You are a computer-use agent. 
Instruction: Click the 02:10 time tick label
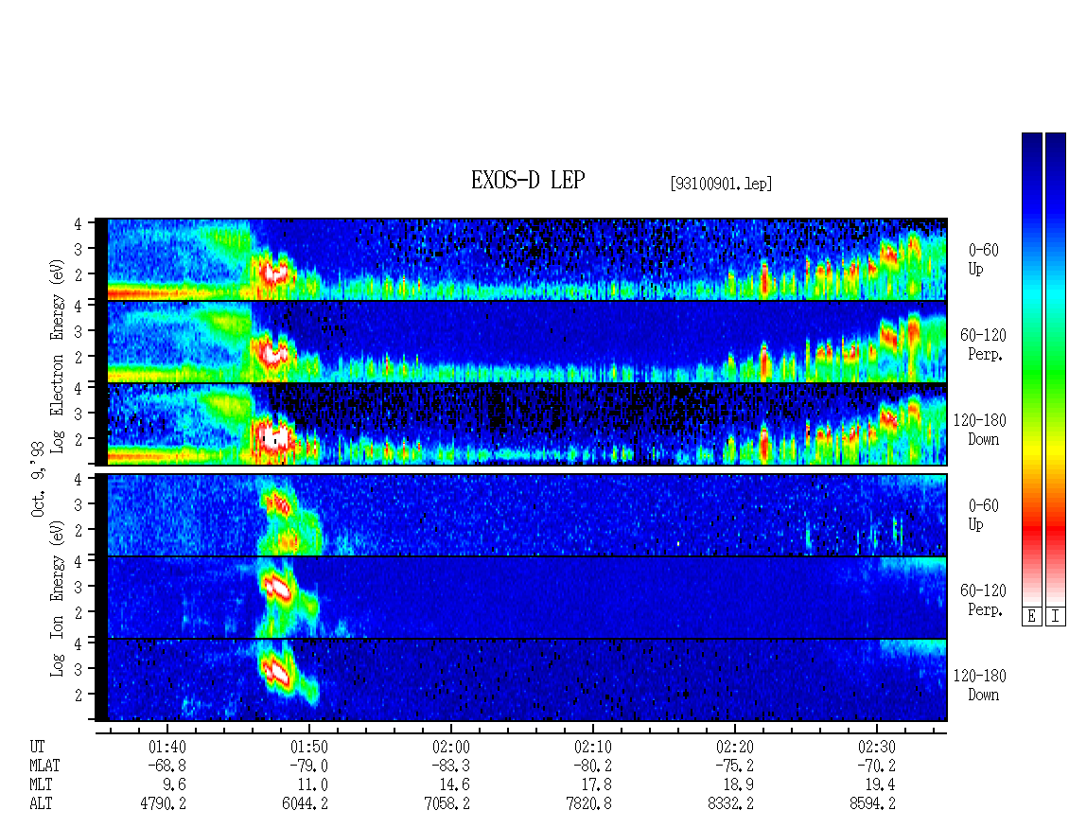(592, 747)
